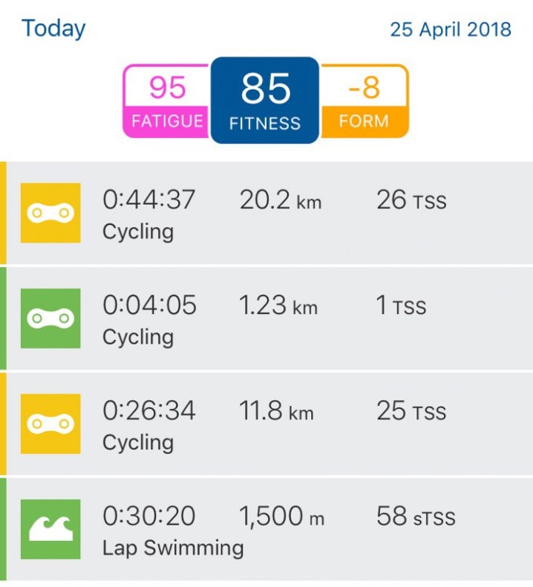The image size is (533, 587).
Task: Tap the 0:30:20 swim duration
Action: coord(149,517)
